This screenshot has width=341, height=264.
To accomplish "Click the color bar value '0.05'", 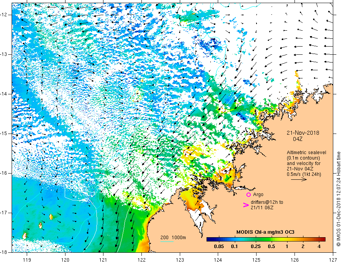I will [219, 247].
